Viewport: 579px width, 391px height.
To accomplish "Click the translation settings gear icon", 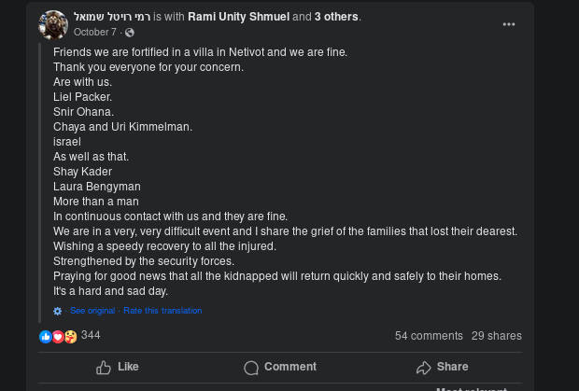I will (58, 311).
